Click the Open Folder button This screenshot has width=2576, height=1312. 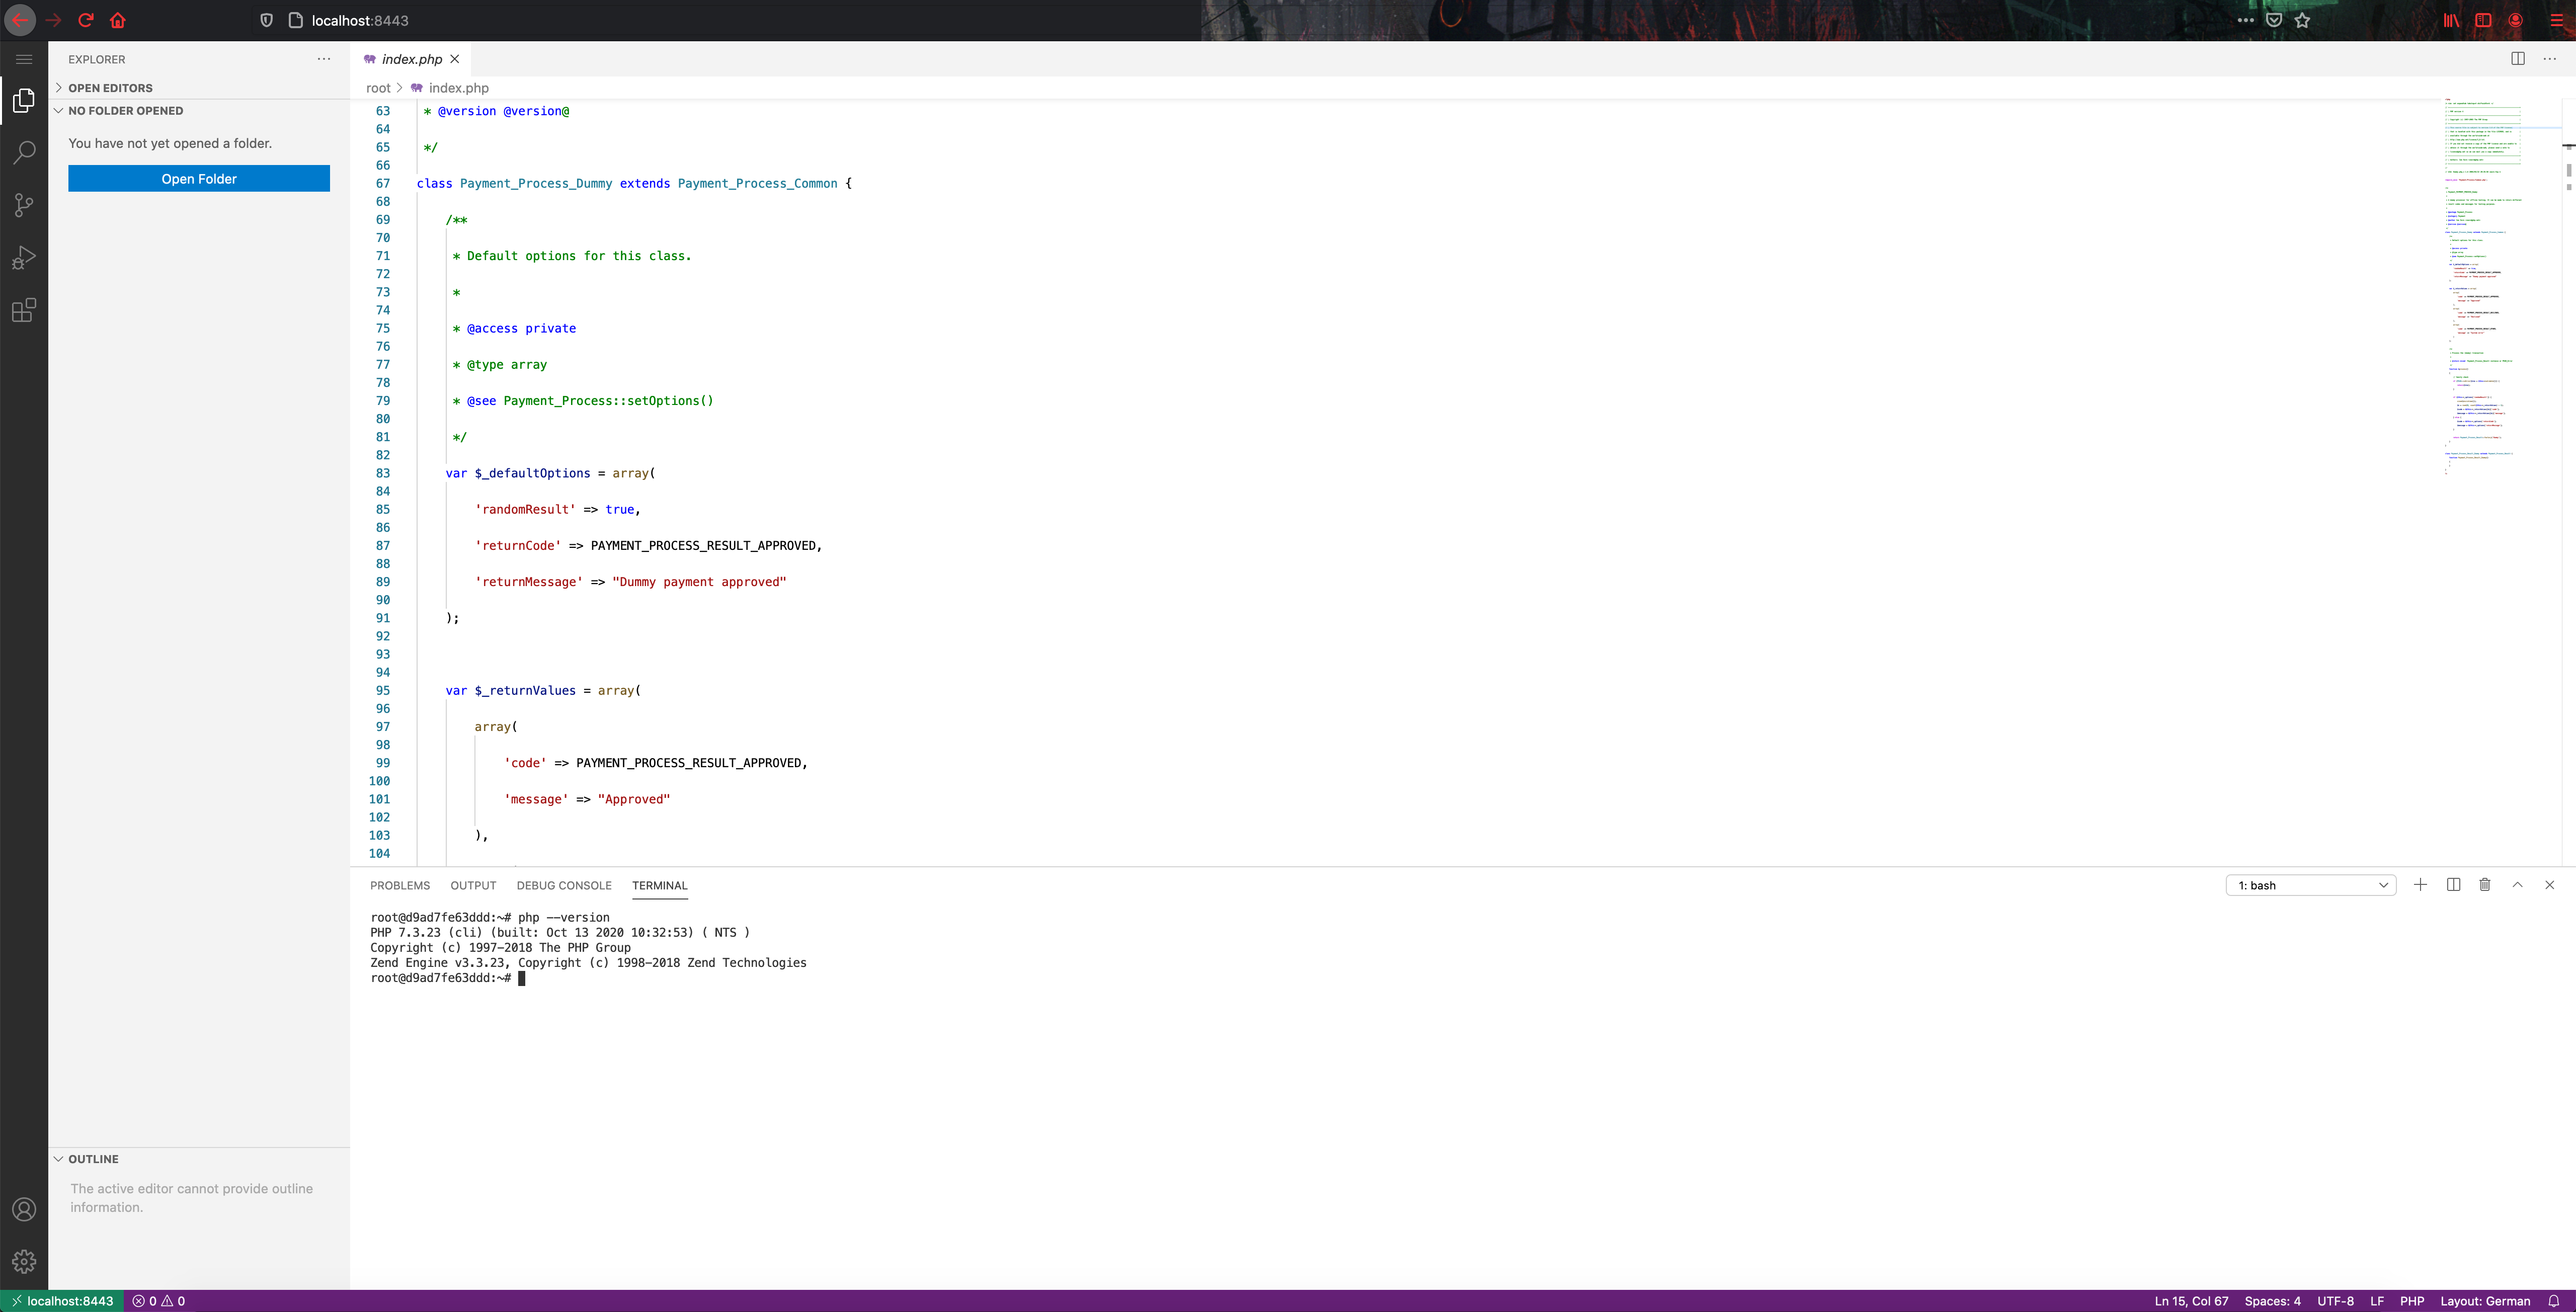[x=199, y=179]
